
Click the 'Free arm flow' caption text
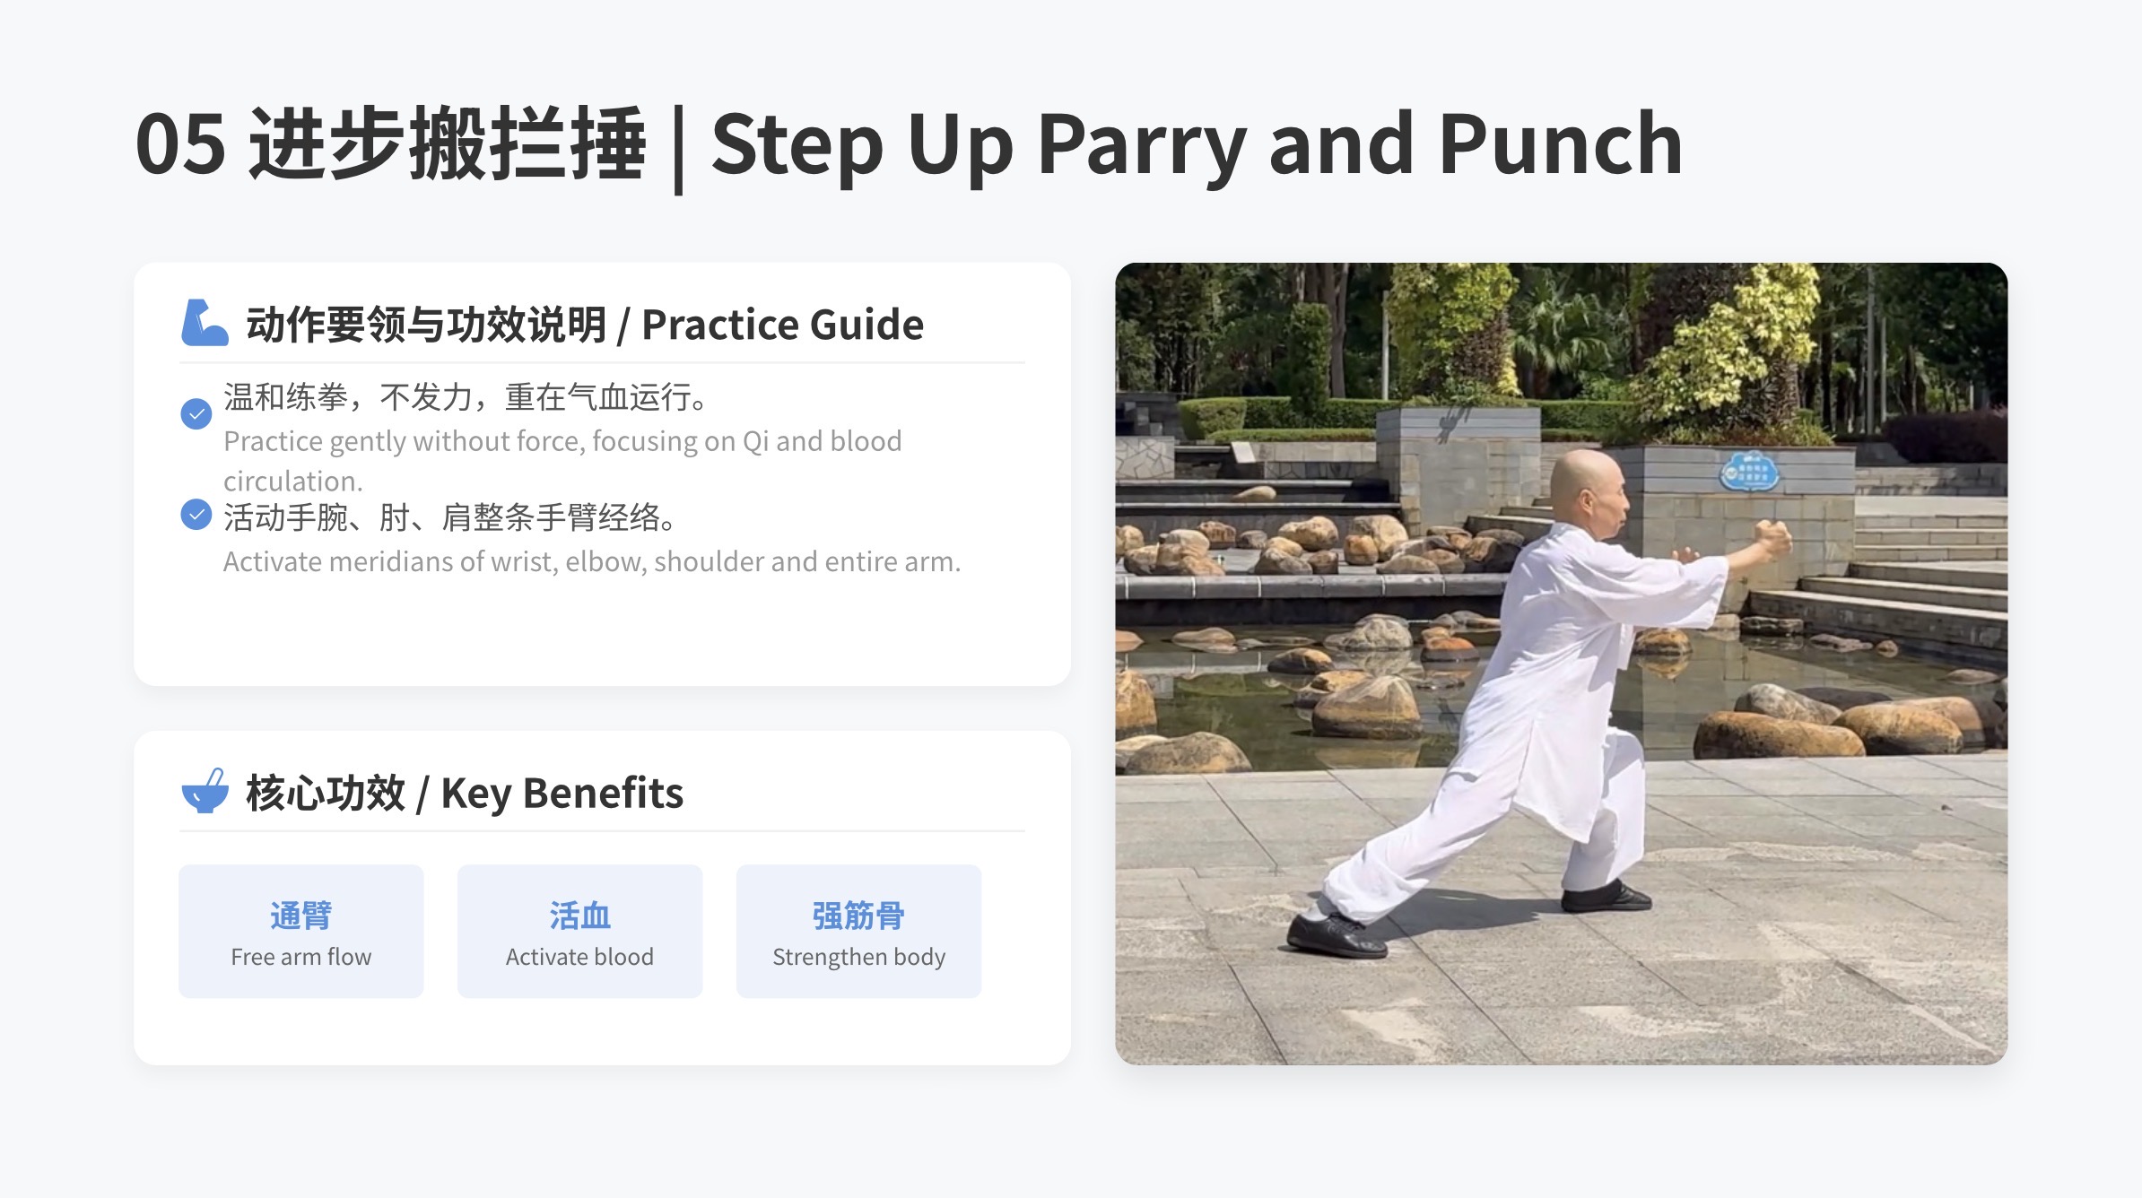coord(301,957)
